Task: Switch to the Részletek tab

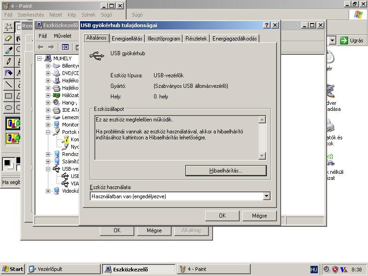Action: tap(196, 39)
